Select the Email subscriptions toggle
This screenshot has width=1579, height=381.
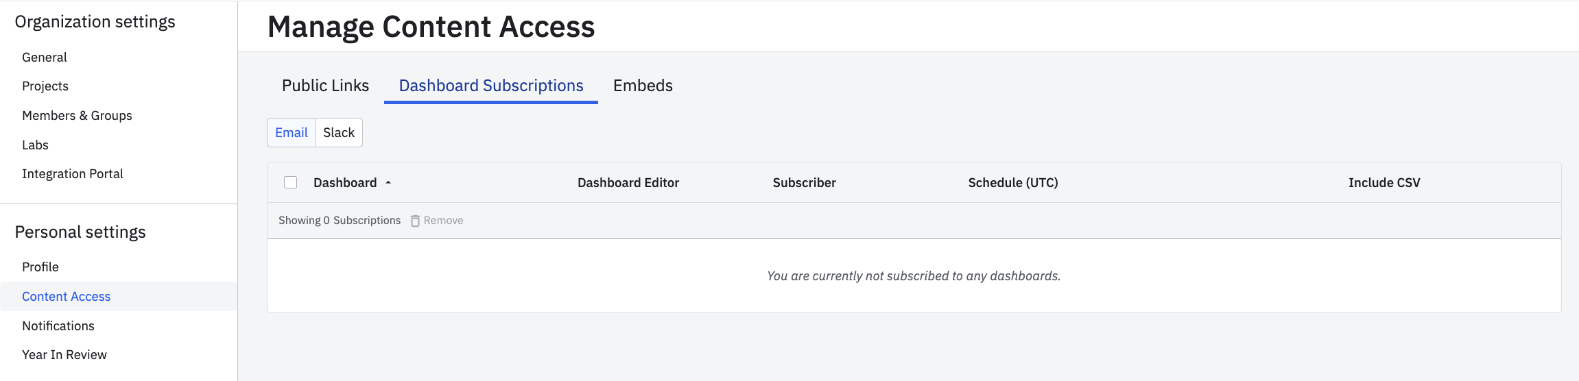pos(292,133)
